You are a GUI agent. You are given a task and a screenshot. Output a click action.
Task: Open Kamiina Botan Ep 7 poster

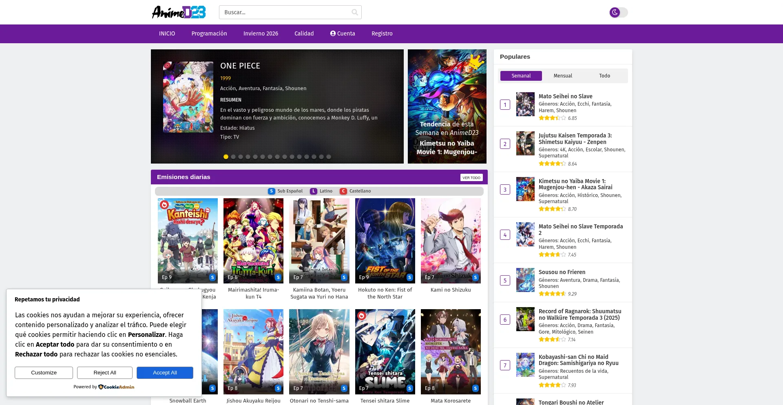pos(319,241)
